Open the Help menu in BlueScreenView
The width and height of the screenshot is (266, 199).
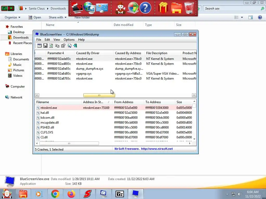click(81, 40)
